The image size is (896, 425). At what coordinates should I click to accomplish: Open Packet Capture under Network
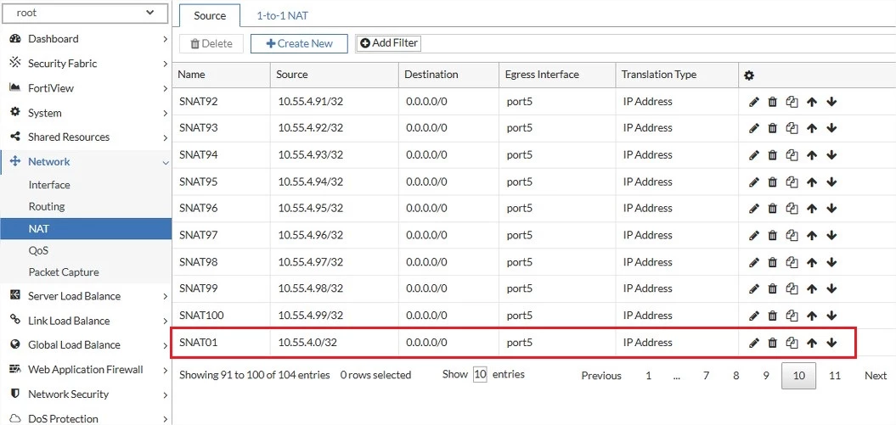click(64, 272)
